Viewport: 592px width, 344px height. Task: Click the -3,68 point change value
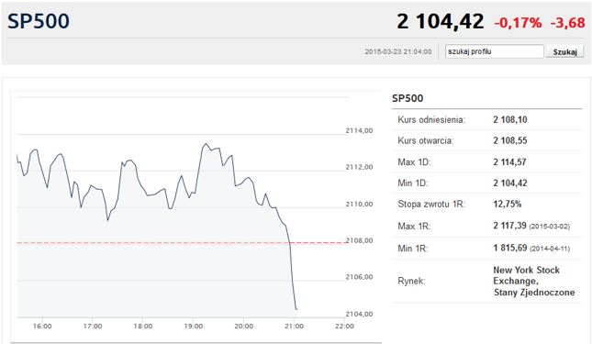pos(568,23)
